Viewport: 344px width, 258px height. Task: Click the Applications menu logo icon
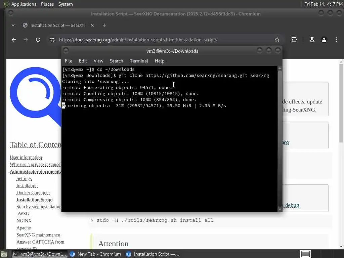point(6,4)
